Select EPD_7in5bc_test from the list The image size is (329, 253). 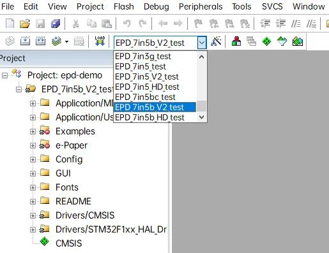click(155, 98)
